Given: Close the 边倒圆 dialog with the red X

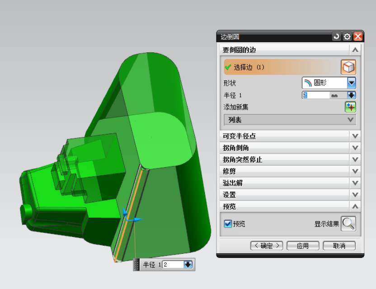Looking at the screenshot, I should (x=358, y=37).
